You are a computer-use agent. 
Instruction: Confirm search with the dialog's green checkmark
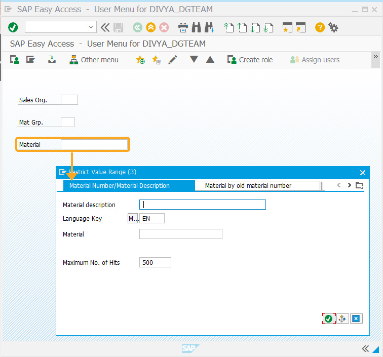pos(328,319)
